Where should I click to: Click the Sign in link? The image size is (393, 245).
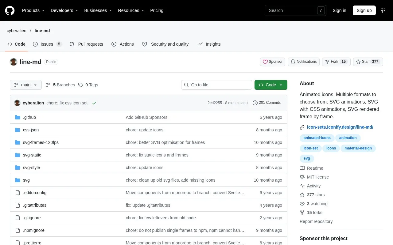[x=339, y=10]
